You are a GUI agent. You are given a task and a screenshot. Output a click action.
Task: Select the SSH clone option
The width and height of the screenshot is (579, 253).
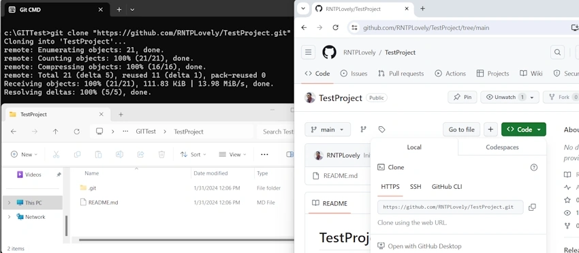pyautogui.click(x=416, y=186)
